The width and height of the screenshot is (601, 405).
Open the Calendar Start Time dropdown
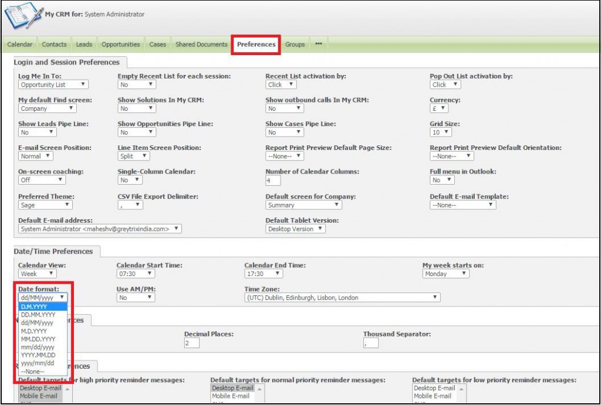[x=136, y=274]
